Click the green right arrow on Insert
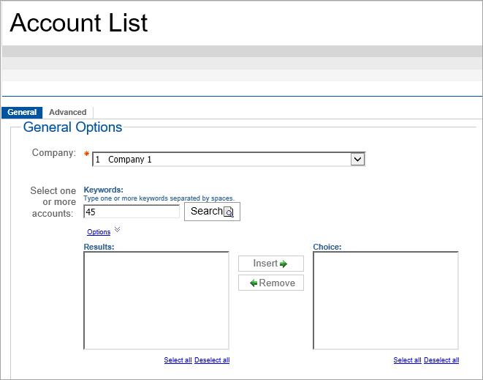The image size is (483, 380). coord(284,264)
